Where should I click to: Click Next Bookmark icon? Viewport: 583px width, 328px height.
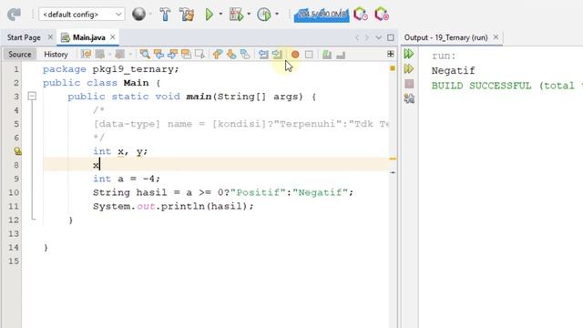pyautogui.click(x=231, y=55)
